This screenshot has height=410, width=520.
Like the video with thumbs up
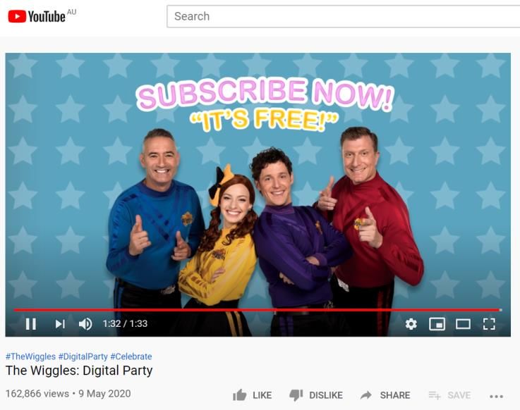click(x=240, y=395)
